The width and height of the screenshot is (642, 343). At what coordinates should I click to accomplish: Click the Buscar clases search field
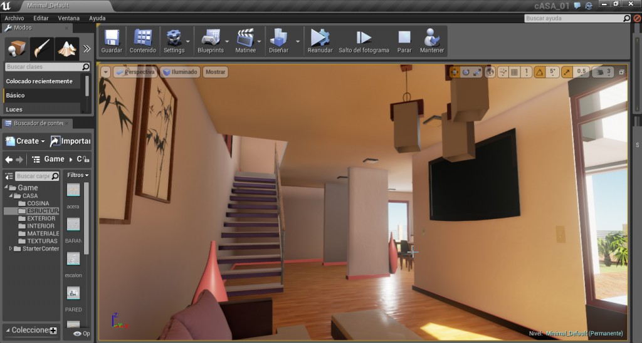[x=48, y=66]
